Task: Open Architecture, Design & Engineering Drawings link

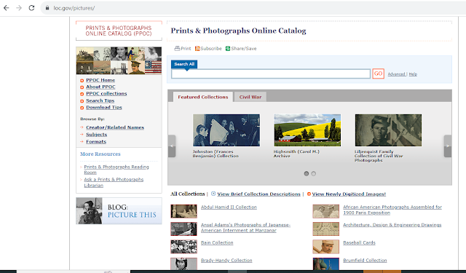Action: click(x=392, y=225)
